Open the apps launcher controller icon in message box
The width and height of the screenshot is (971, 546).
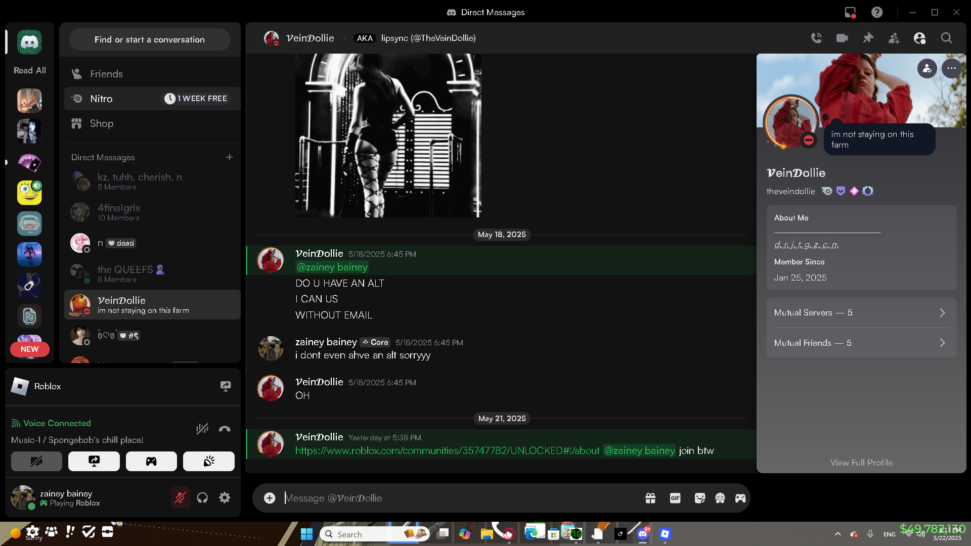(740, 498)
